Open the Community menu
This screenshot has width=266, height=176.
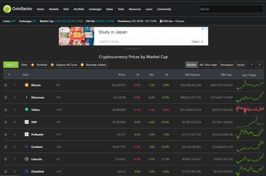point(164,9)
